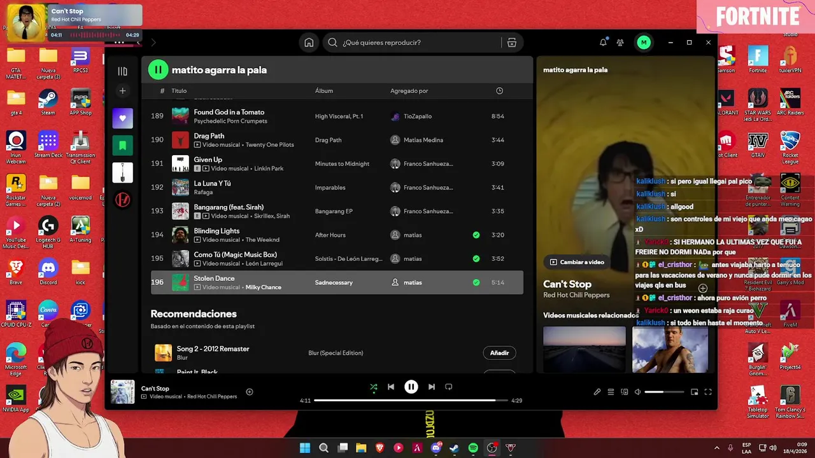Open the After Hours album link
The image size is (815, 458).
pos(330,235)
